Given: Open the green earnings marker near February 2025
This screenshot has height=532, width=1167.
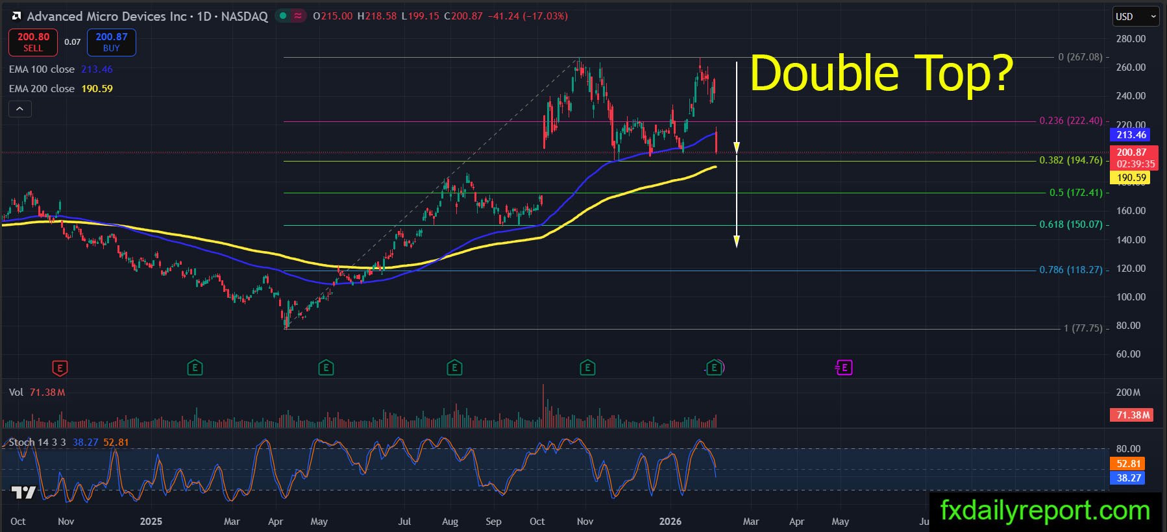Looking at the screenshot, I should [x=195, y=369].
